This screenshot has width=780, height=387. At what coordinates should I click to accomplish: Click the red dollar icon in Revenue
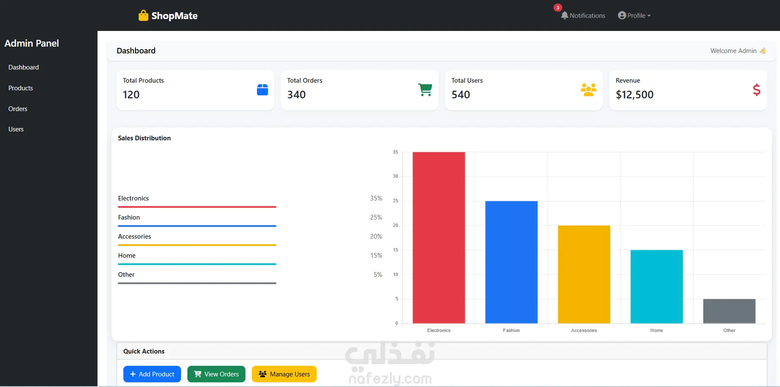click(x=756, y=90)
